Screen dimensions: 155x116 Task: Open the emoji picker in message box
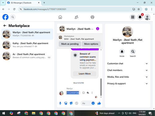point(93,103)
